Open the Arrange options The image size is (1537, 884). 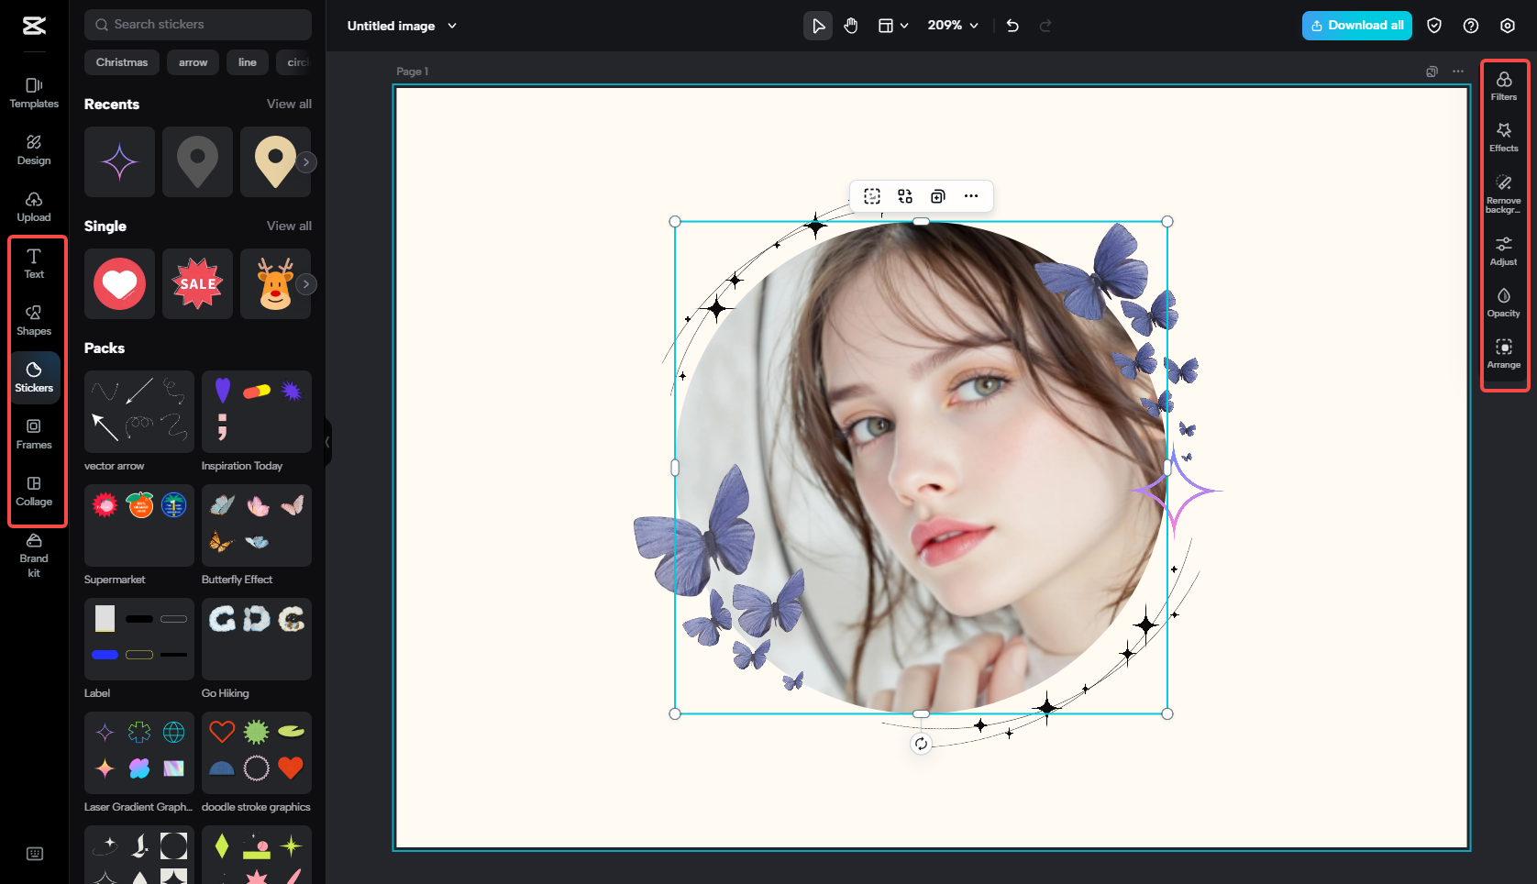pos(1503,353)
